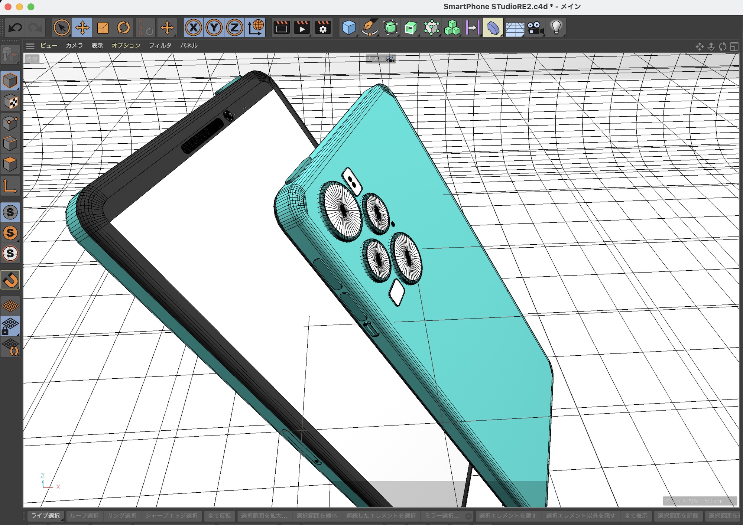Toggle snap with the magnet icon
The width and height of the screenshot is (743, 525).
[x=10, y=280]
